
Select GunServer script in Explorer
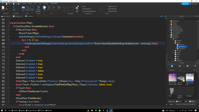(x=182, y=45)
